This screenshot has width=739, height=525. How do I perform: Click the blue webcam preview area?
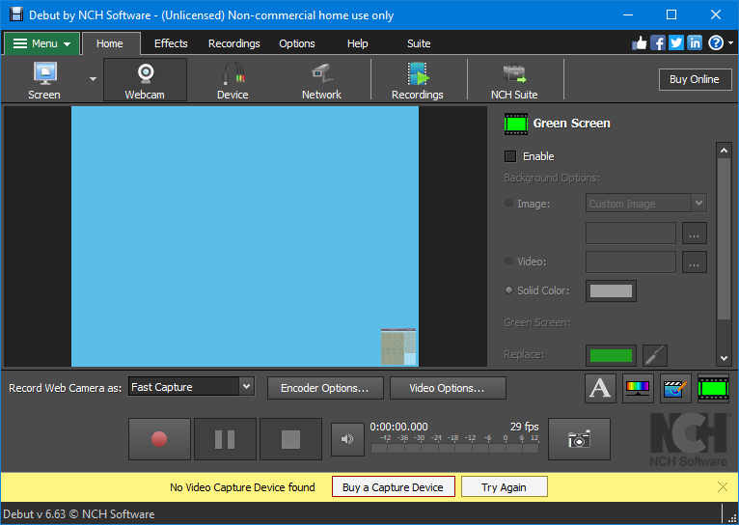pos(245,236)
